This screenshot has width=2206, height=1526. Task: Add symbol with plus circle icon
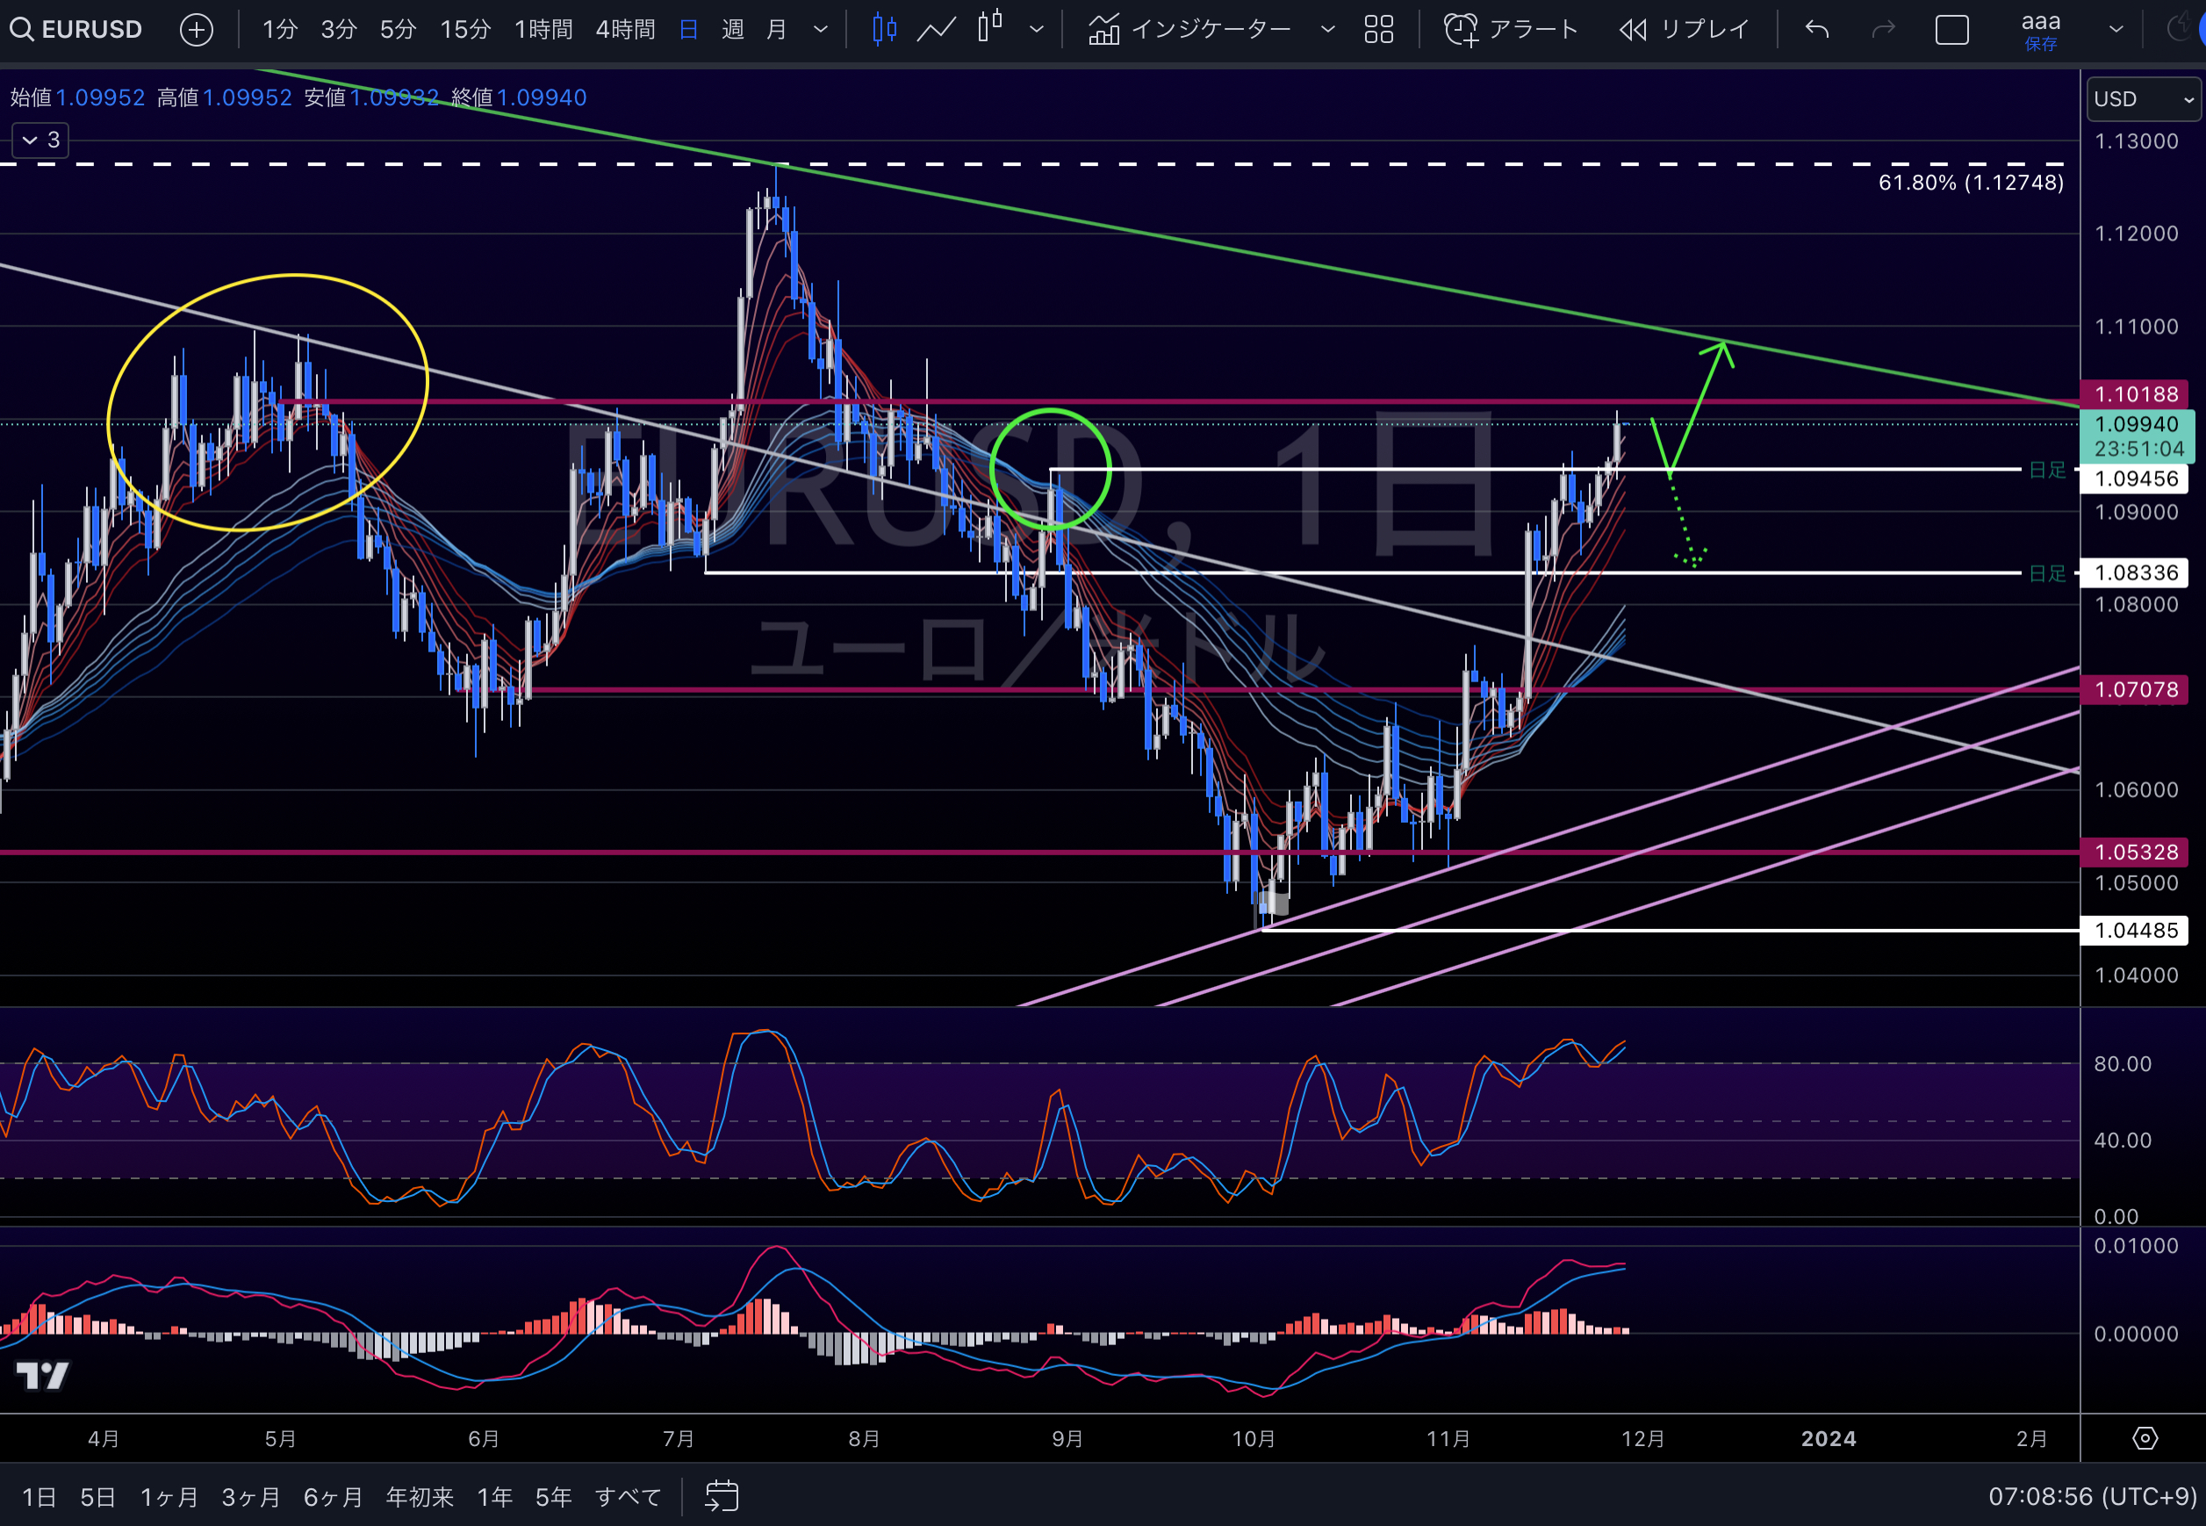(x=196, y=30)
